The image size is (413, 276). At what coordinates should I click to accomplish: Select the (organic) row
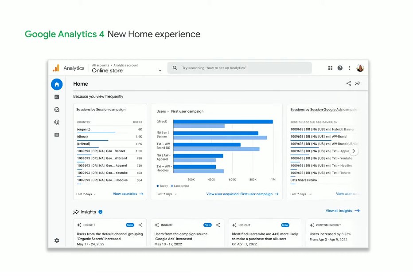[x=109, y=130]
